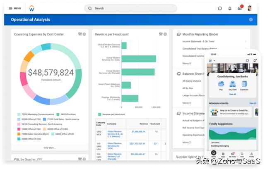
Task: Click the 72200 Marketing Communications legend swatch
Action: pyautogui.click(x=19, y=114)
